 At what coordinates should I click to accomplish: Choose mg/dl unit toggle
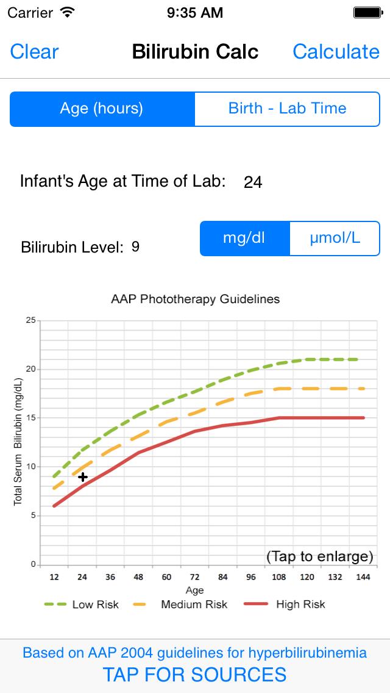click(x=244, y=238)
